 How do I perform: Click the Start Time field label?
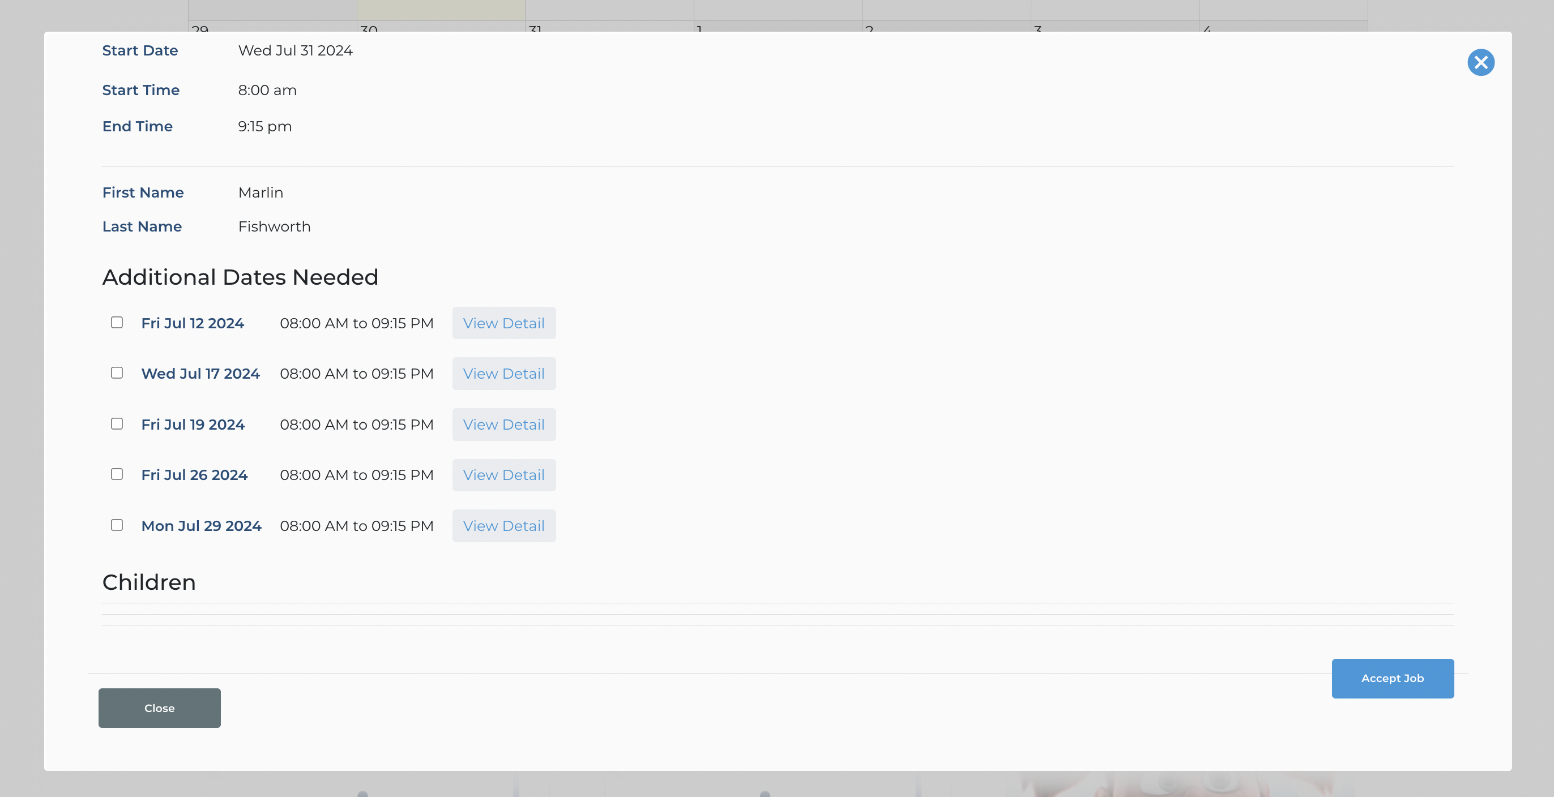(140, 91)
